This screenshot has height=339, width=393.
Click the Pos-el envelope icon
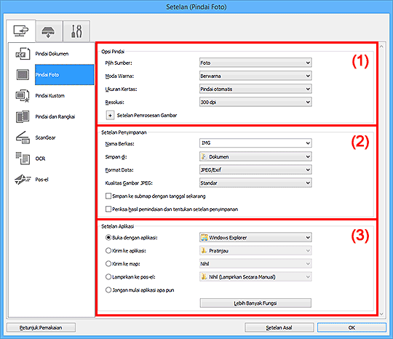pos(23,180)
